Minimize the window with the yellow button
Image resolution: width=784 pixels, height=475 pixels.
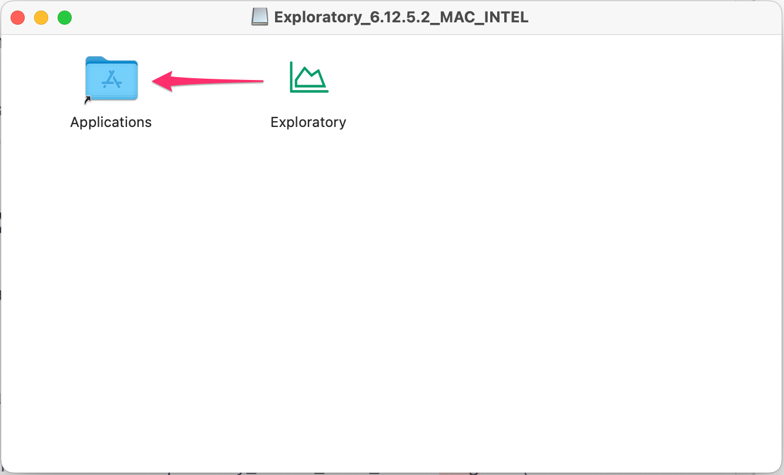41,18
